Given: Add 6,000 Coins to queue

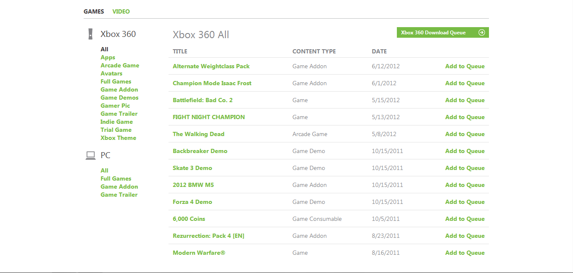Looking at the screenshot, I should [465, 219].
